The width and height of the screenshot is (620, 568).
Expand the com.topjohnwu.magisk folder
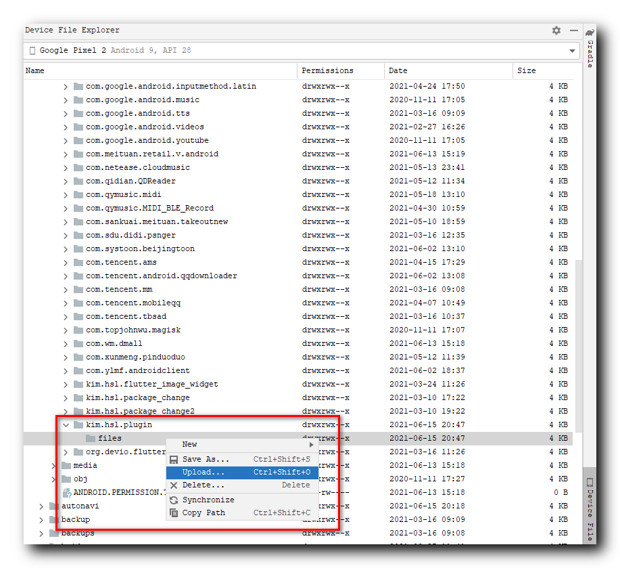coord(66,330)
